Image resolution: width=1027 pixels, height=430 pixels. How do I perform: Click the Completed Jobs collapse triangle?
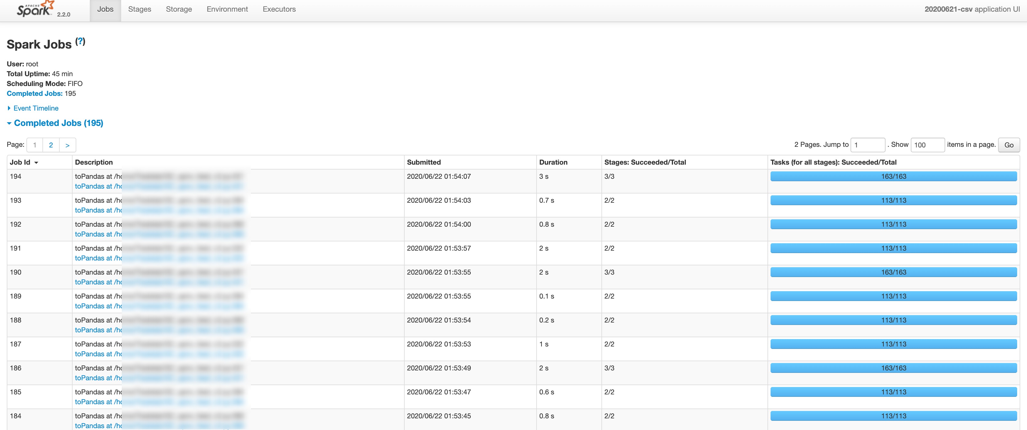[9, 123]
